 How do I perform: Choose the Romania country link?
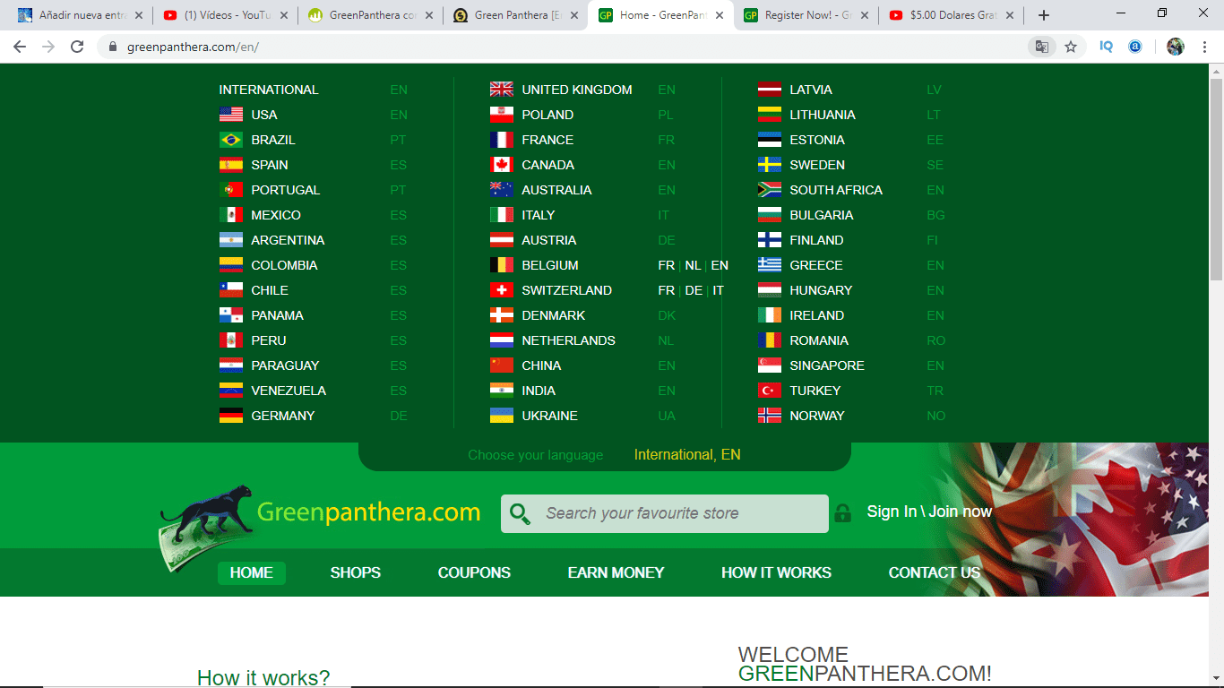click(819, 340)
